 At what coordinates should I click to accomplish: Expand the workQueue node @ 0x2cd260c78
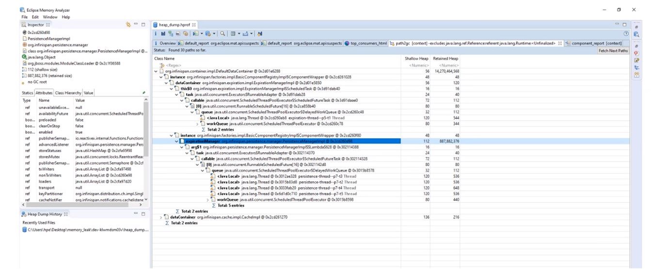point(198,124)
